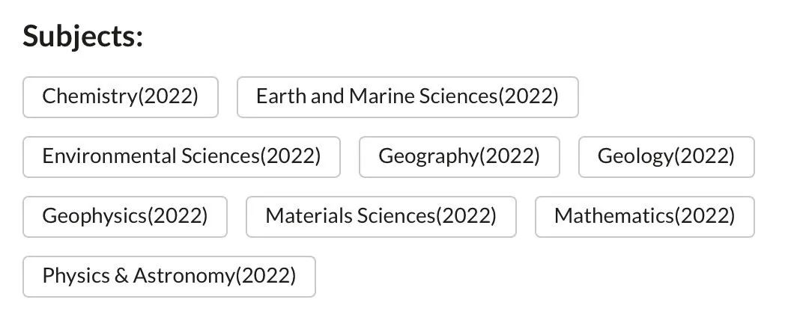Open the Geophysics 2022 subject page
The width and height of the screenshot is (800, 332).
[125, 216]
